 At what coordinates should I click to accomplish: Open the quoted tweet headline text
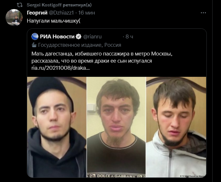(x=102, y=57)
